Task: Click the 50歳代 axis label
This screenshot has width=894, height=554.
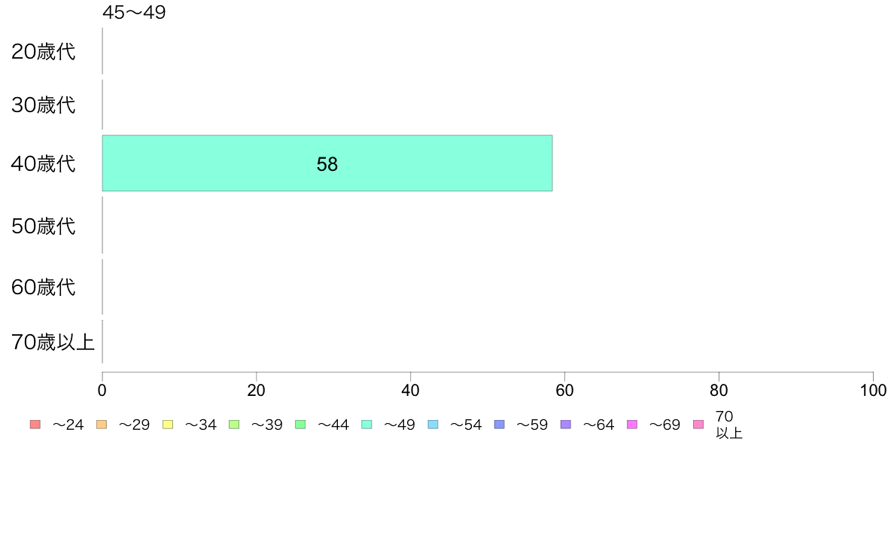Action: pyautogui.click(x=44, y=226)
